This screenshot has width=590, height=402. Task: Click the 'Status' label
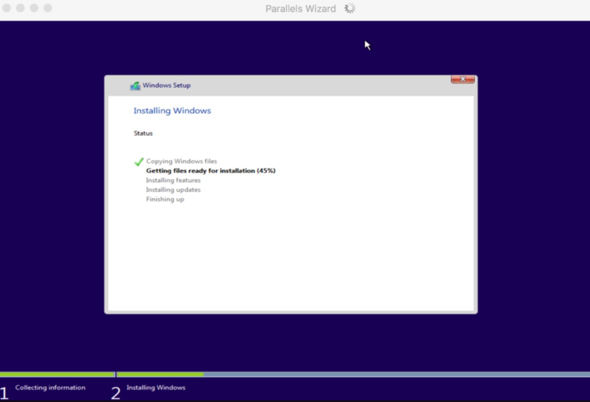point(143,133)
